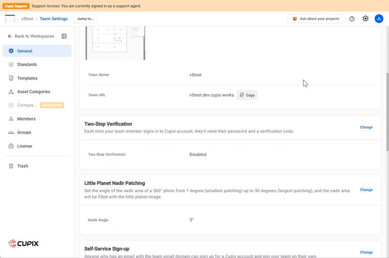
Task: Click the Members person icon
Action: (11, 119)
